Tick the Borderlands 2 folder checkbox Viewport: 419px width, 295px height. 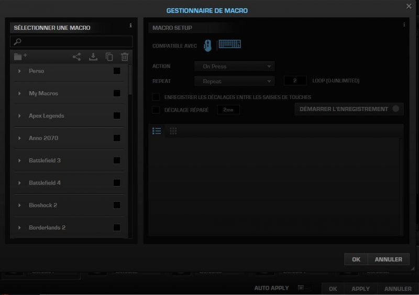tap(117, 227)
